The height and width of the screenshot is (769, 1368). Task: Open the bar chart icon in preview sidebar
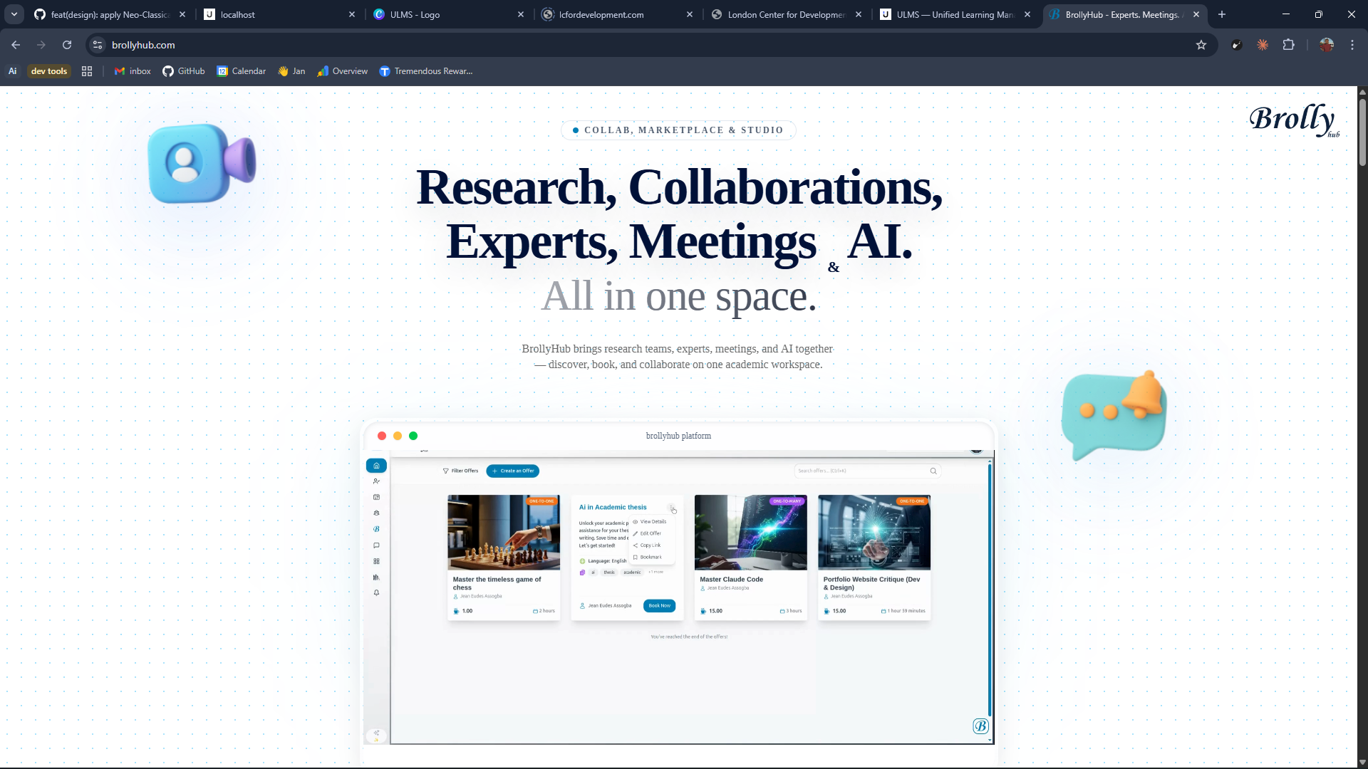pyautogui.click(x=376, y=577)
